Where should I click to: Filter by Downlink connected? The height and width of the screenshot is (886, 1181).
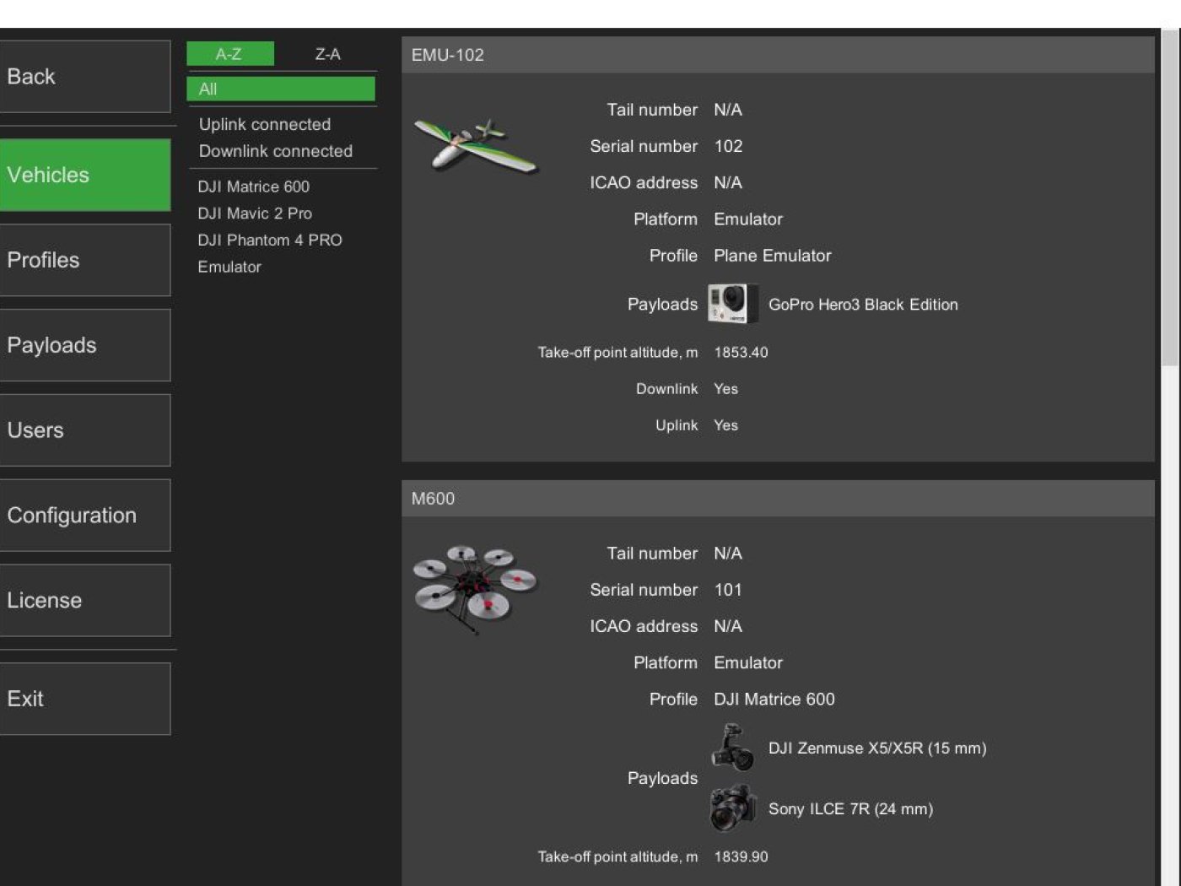(x=275, y=151)
